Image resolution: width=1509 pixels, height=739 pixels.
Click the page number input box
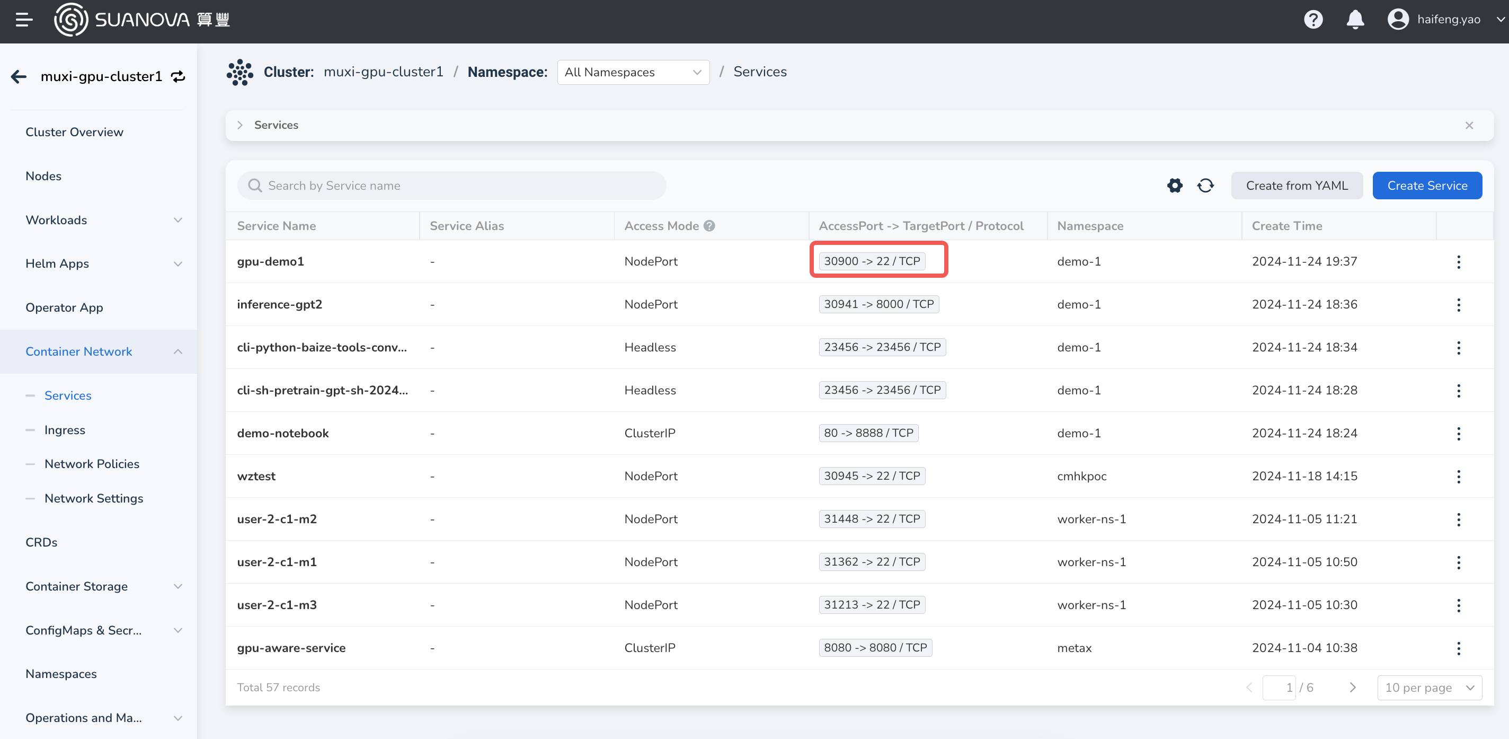pos(1279,688)
